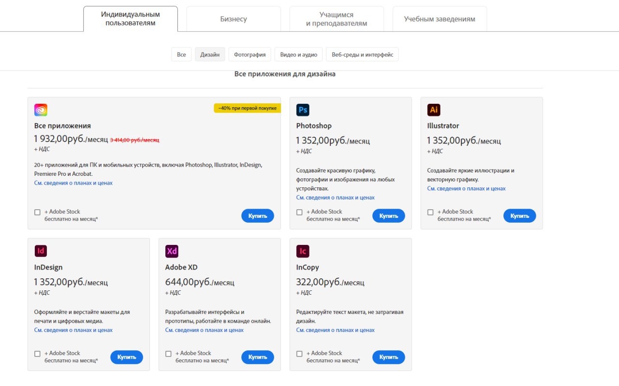
Task: Click the Photoshop Ps icon
Action: [303, 110]
